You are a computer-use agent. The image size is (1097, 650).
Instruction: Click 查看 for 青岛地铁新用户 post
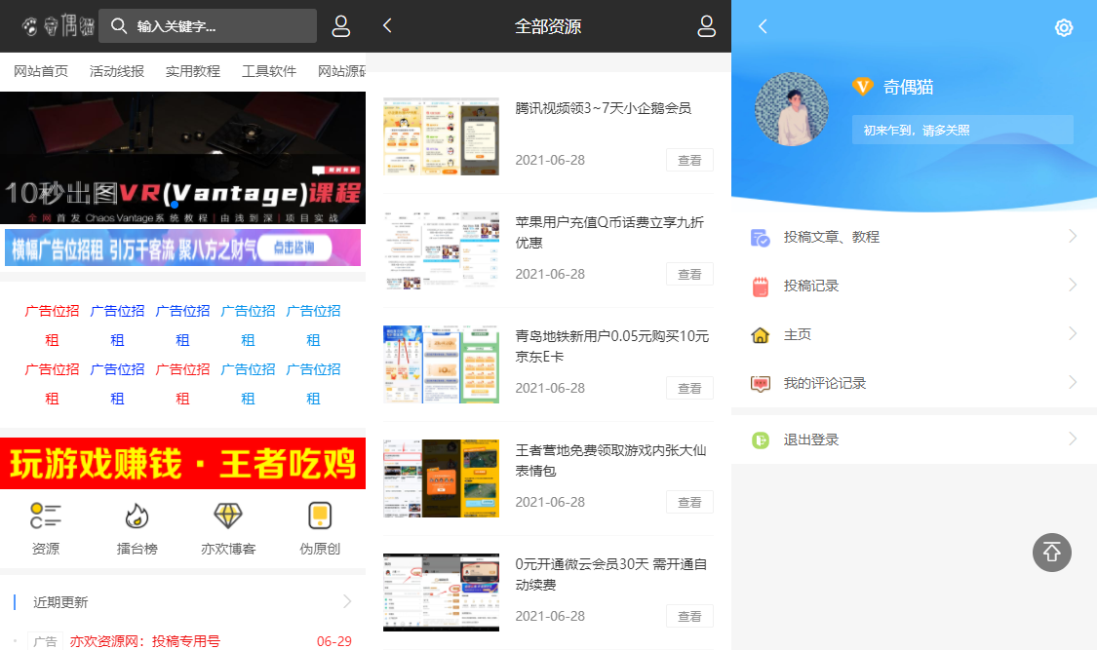pos(689,388)
